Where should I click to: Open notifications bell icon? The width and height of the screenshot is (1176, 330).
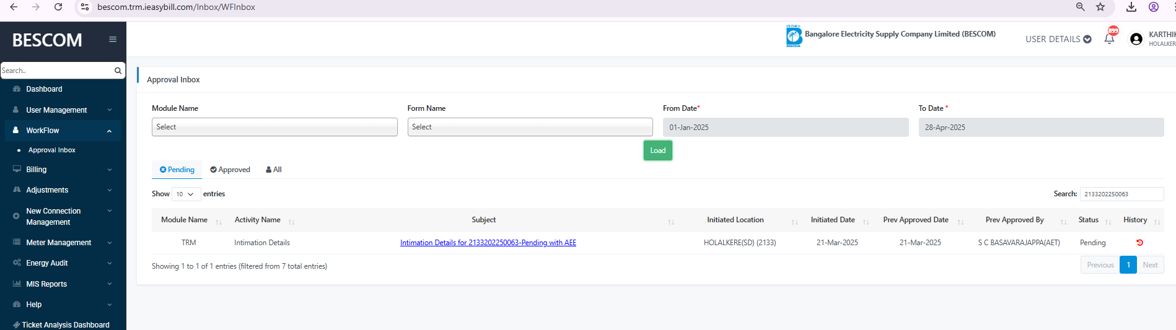[x=1109, y=39]
